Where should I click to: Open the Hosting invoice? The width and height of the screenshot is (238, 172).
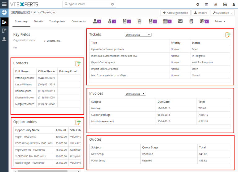[x=96, y=108]
